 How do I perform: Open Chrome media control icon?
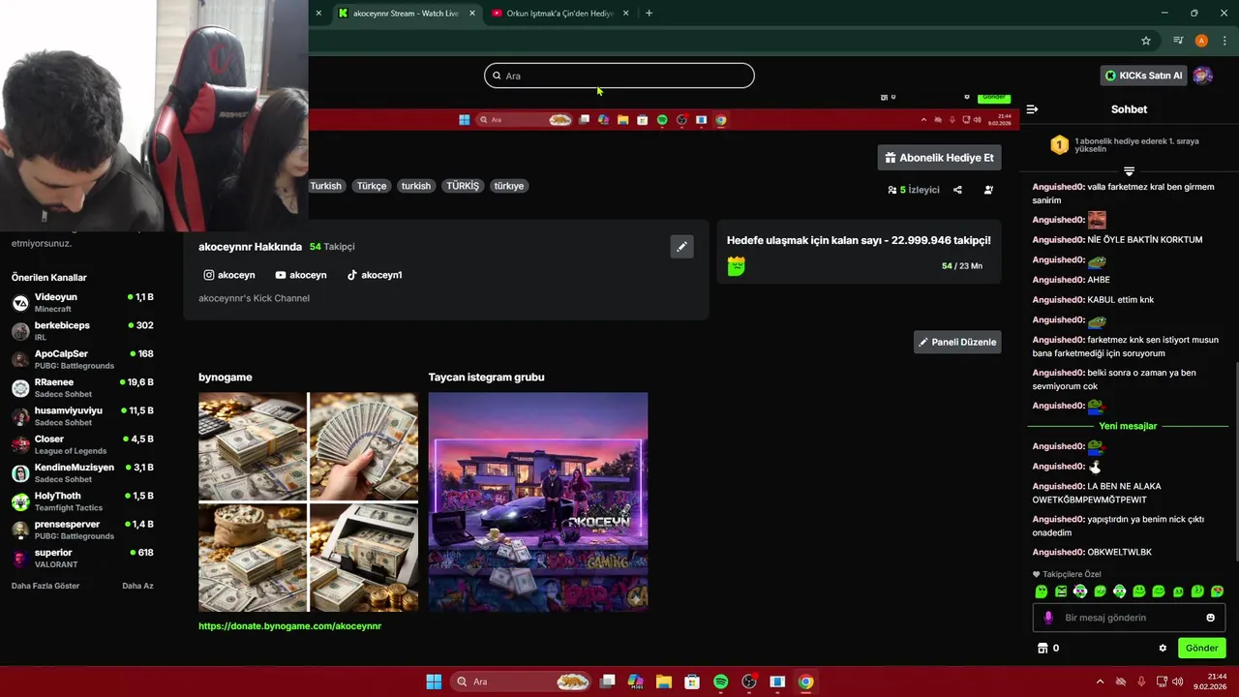click(1178, 41)
